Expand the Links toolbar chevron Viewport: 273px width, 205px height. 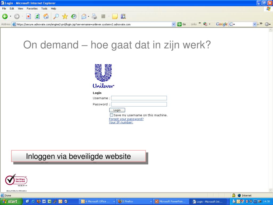200,23
